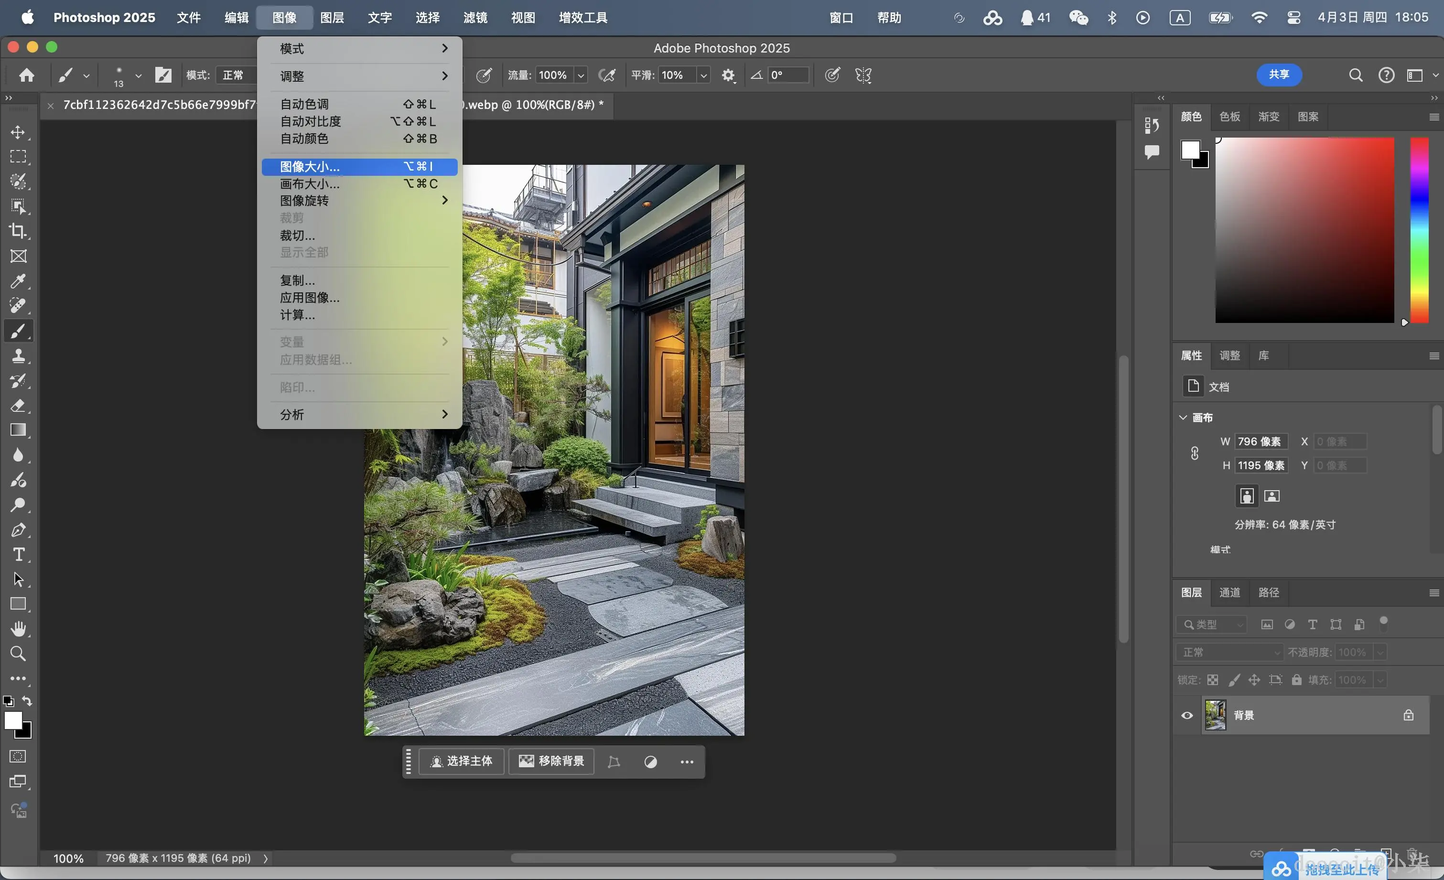Click the 选择主体 button
The width and height of the screenshot is (1444, 880).
click(461, 761)
